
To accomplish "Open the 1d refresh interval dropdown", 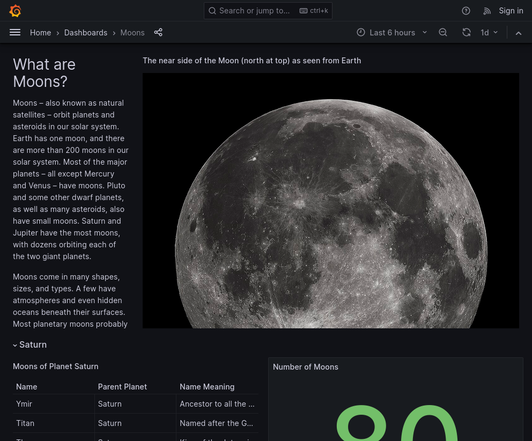I will [x=490, y=33].
